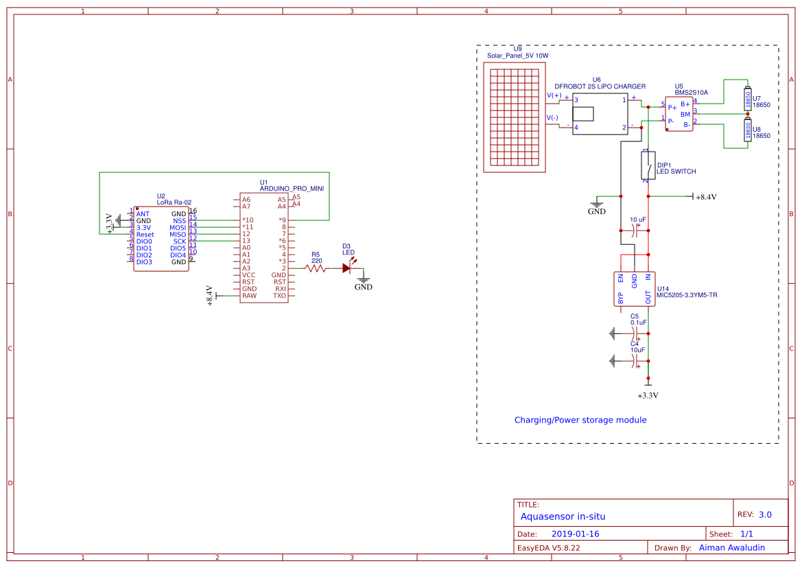Select the R5 220 resistor symbol
This screenshot has width=802, height=568.
tap(316, 269)
